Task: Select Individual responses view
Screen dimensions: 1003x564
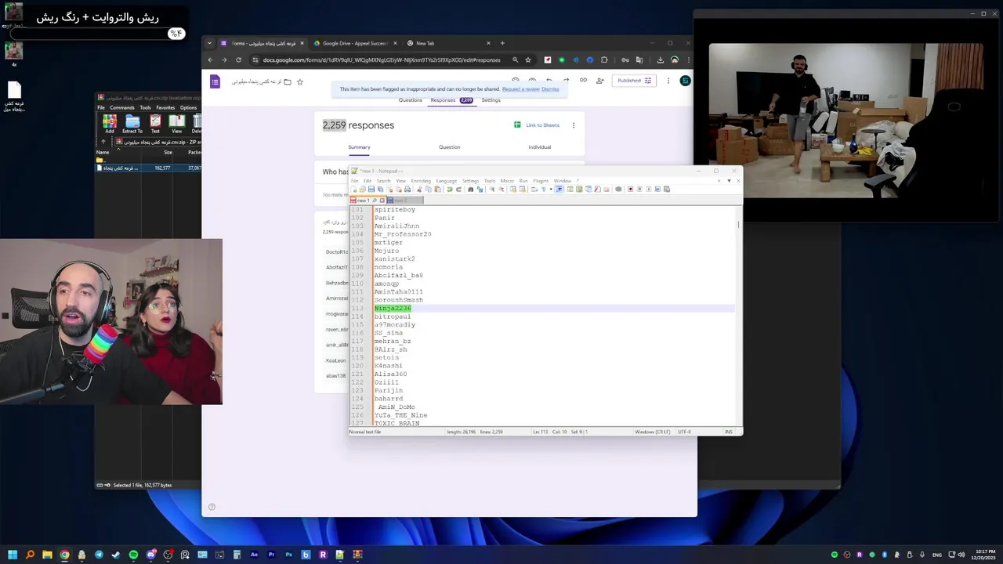Action: click(539, 147)
